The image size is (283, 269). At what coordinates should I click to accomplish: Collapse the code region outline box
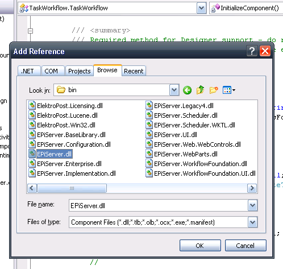(x=30, y=31)
